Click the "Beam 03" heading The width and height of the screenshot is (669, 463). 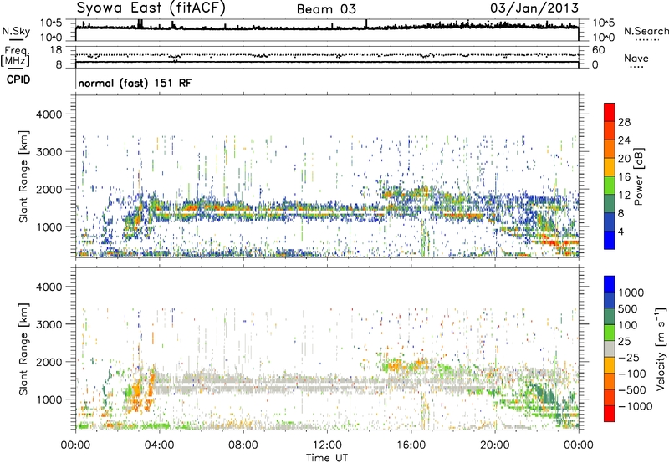[326, 9]
